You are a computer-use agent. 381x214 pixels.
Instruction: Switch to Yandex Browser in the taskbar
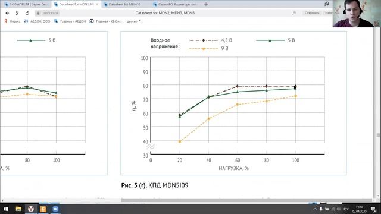click(x=31, y=209)
